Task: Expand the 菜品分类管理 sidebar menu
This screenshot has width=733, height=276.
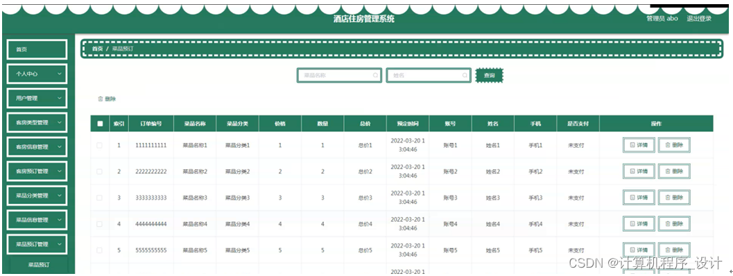Action: click(37, 196)
